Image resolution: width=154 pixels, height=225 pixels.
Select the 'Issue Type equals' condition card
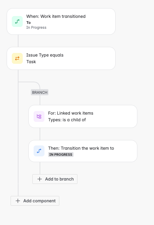[61, 58]
